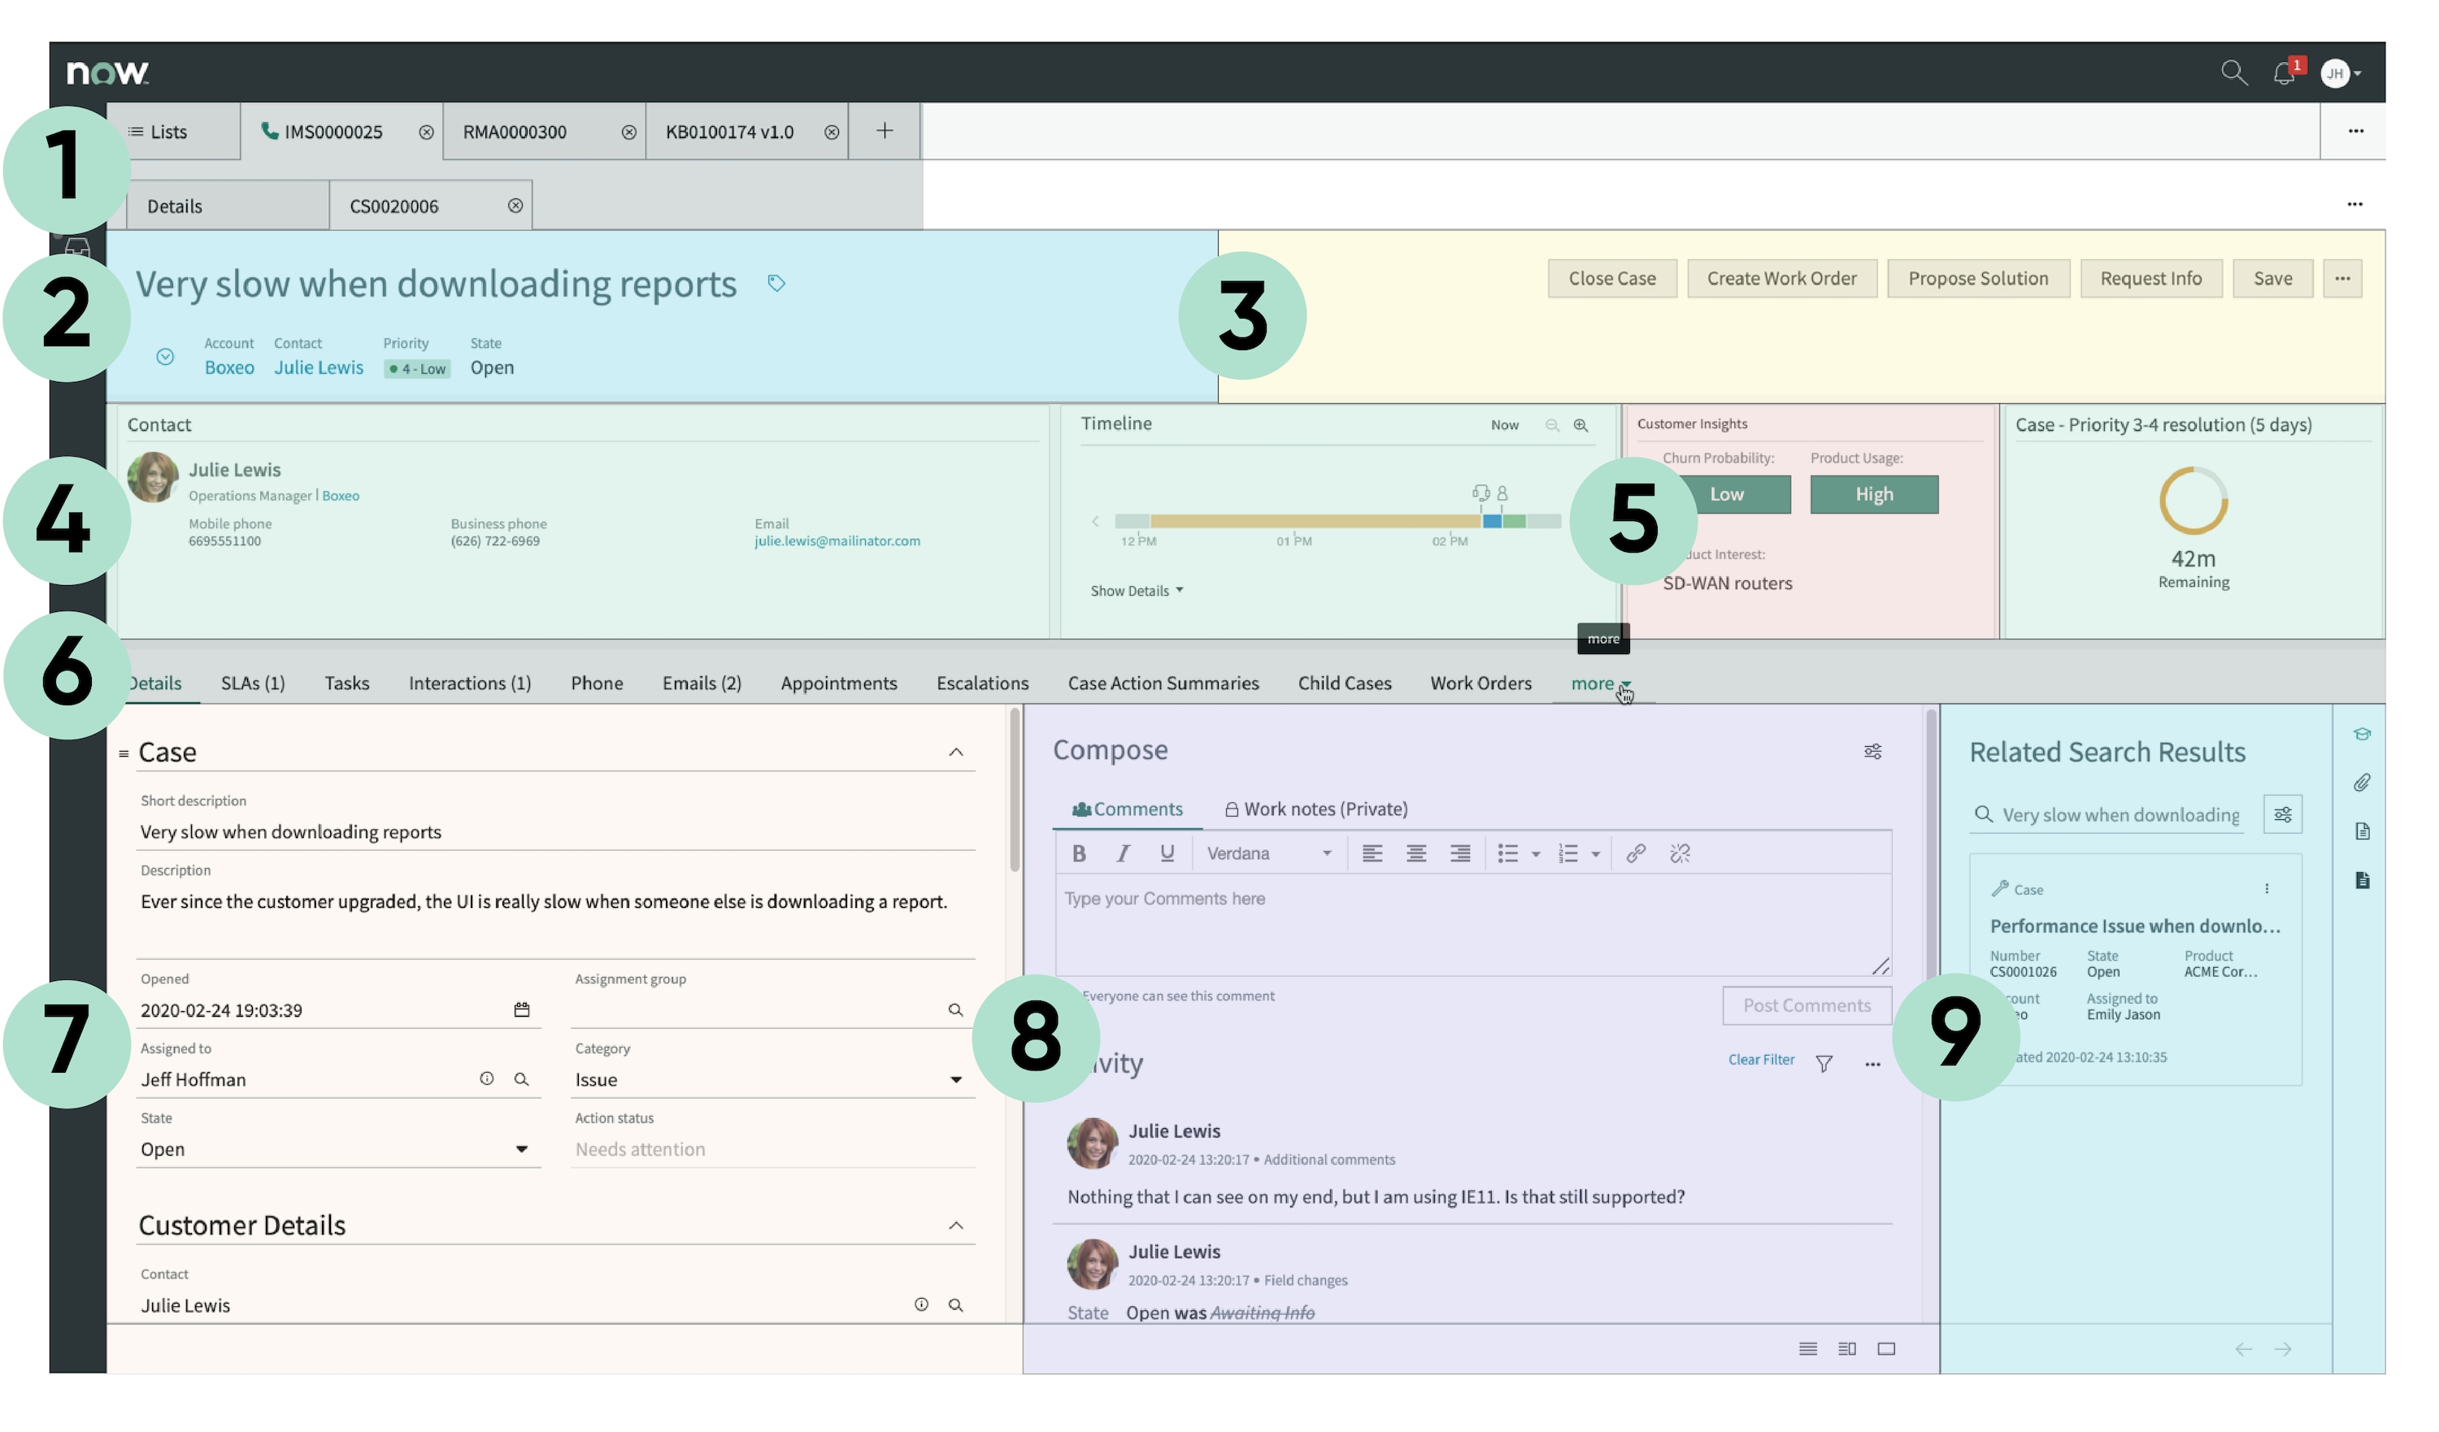Click the attachments paperclip icon in sidebar

tap(2363, 783)
